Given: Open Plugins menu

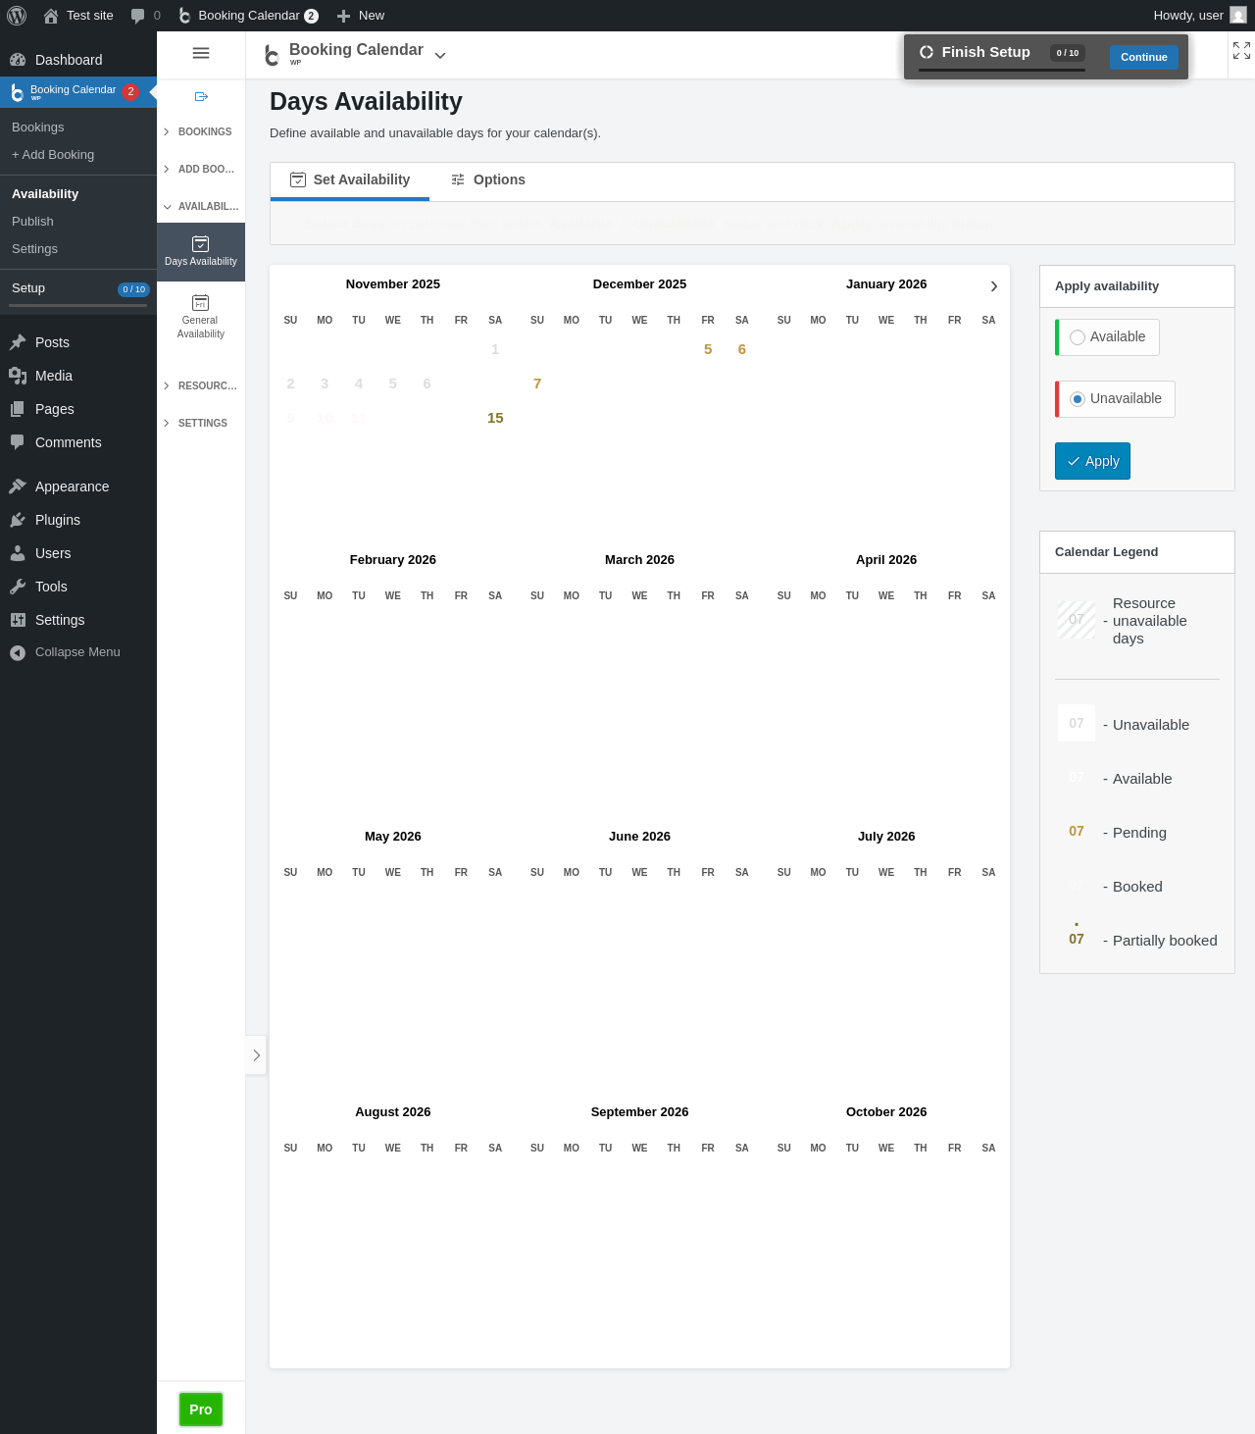Looking at the screenshot, I should click(78, 520).
